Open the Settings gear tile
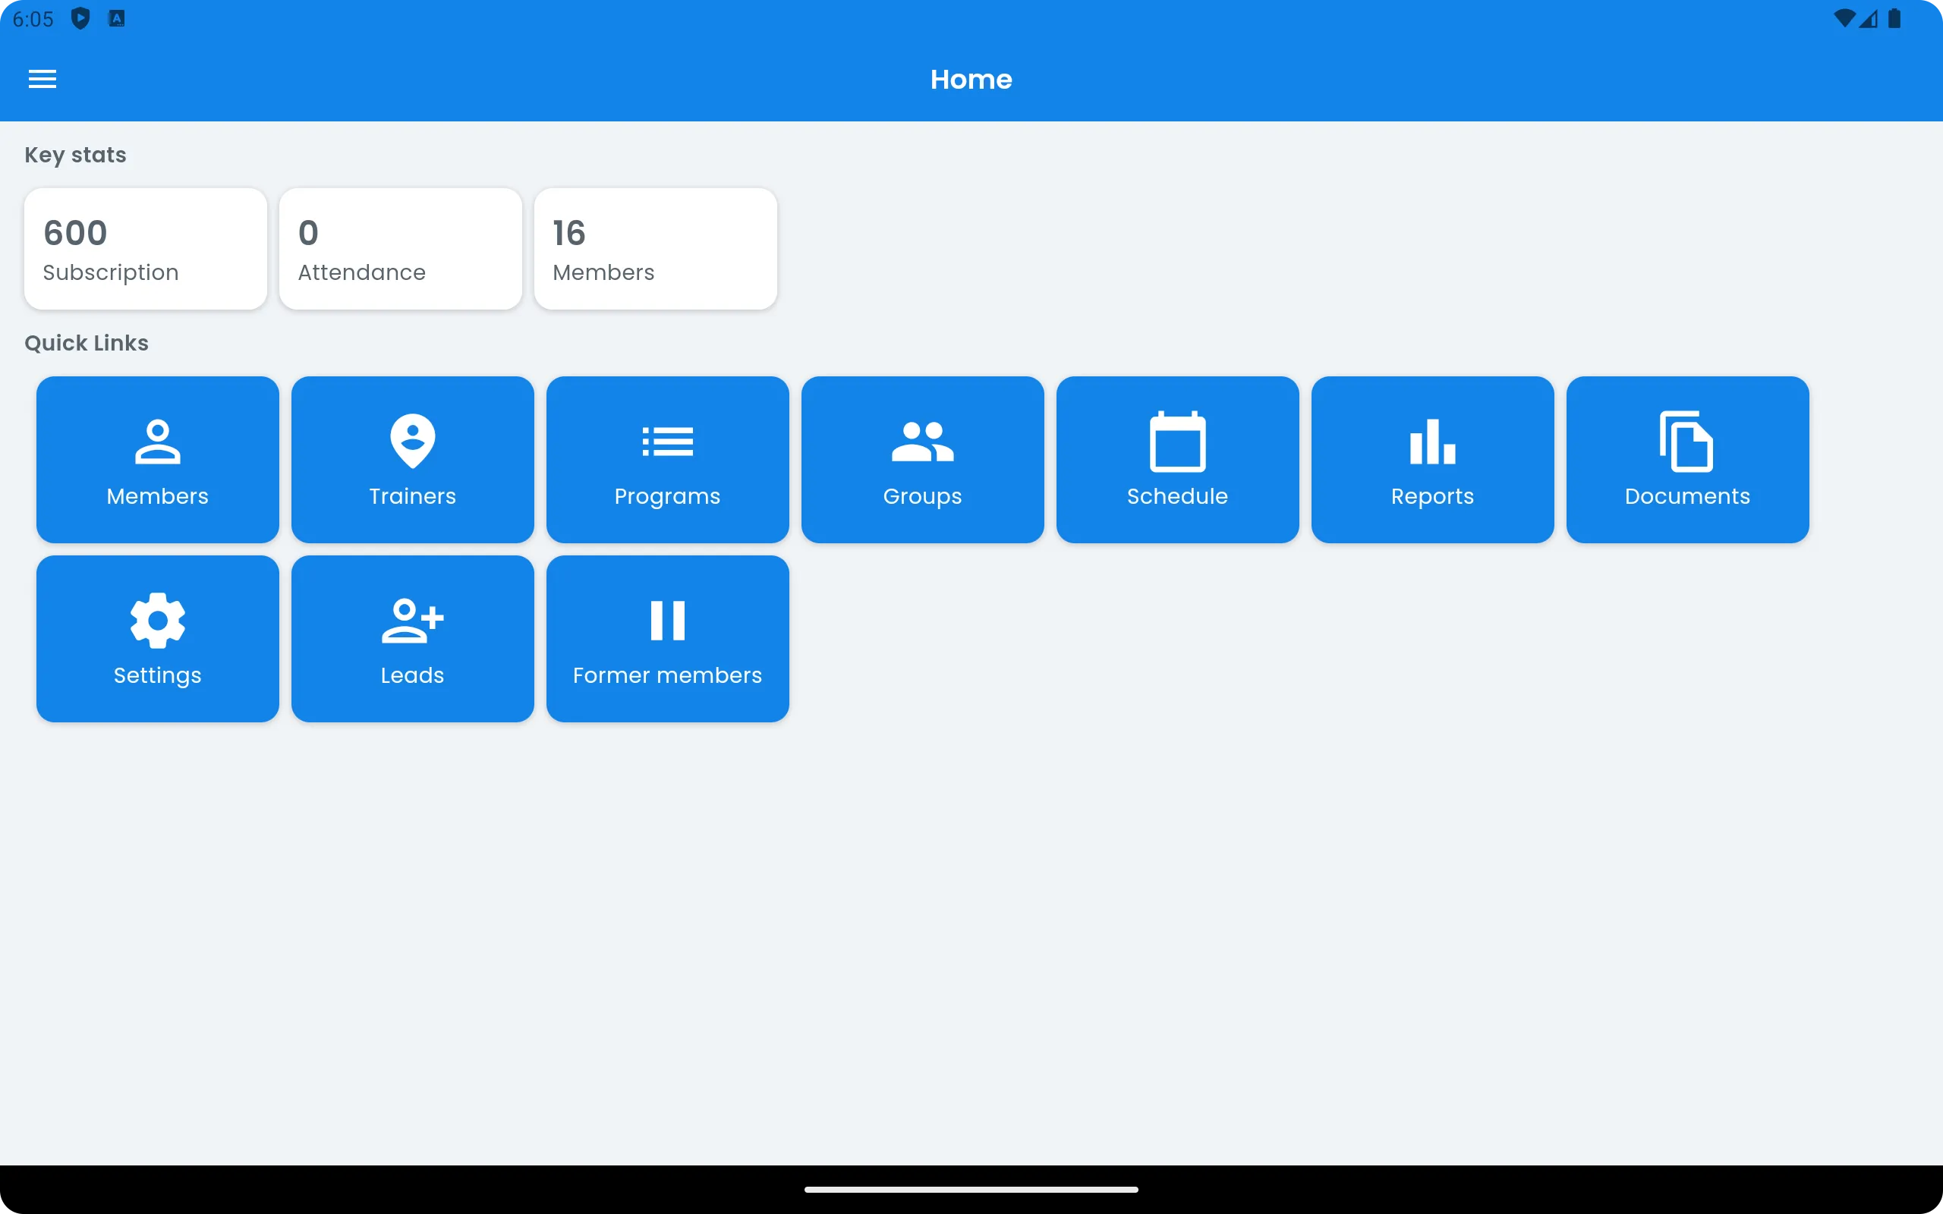1943x1214 pixels. 157,638
